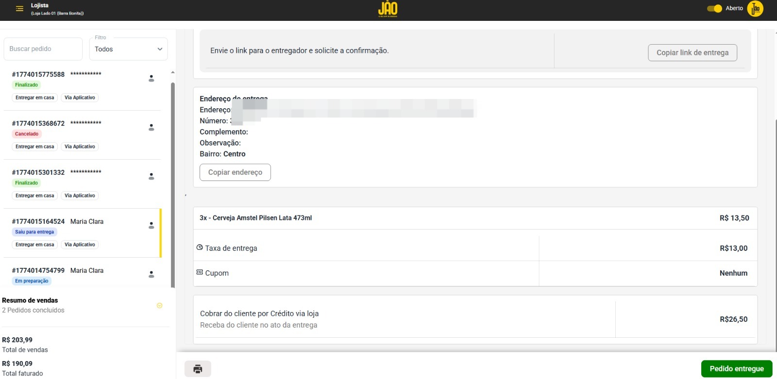The image size is (777, 379).
Task: Click the Em preparação status badge
Action: (32, 281)
